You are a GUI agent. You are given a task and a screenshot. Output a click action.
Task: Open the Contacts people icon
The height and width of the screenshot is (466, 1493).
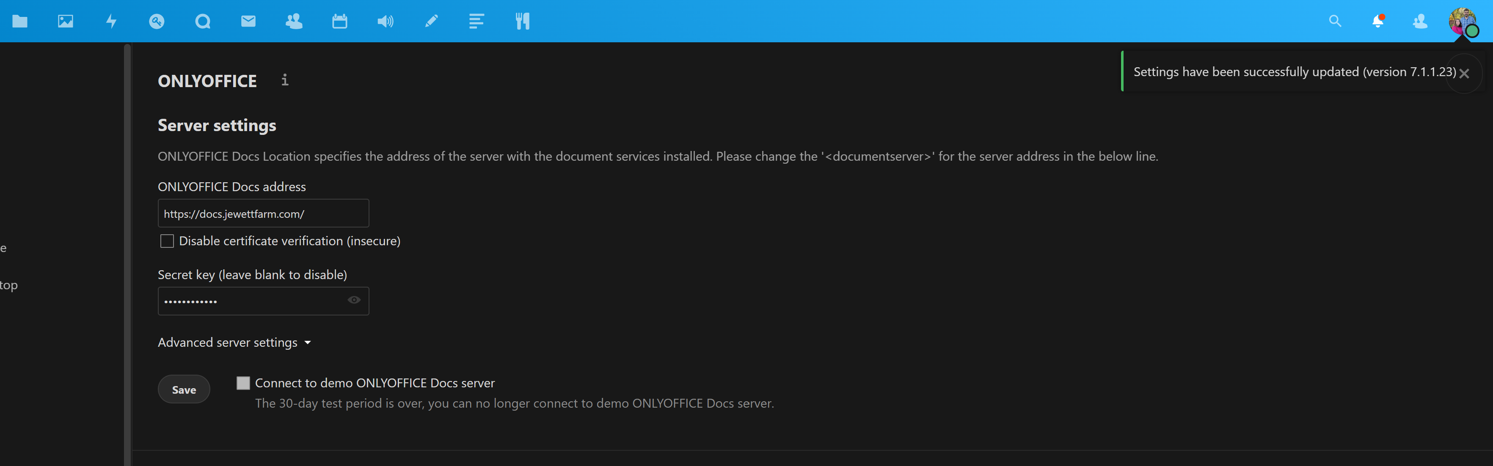[x=294, y=22]
